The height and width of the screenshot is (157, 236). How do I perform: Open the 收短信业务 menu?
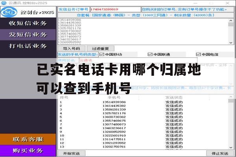(28, 23)
